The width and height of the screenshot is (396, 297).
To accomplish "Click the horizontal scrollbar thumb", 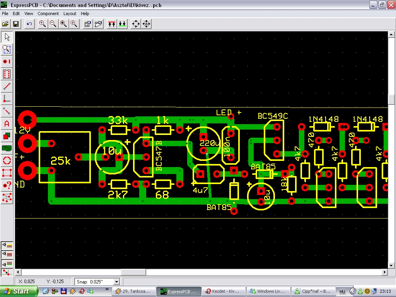I will 133,272.
